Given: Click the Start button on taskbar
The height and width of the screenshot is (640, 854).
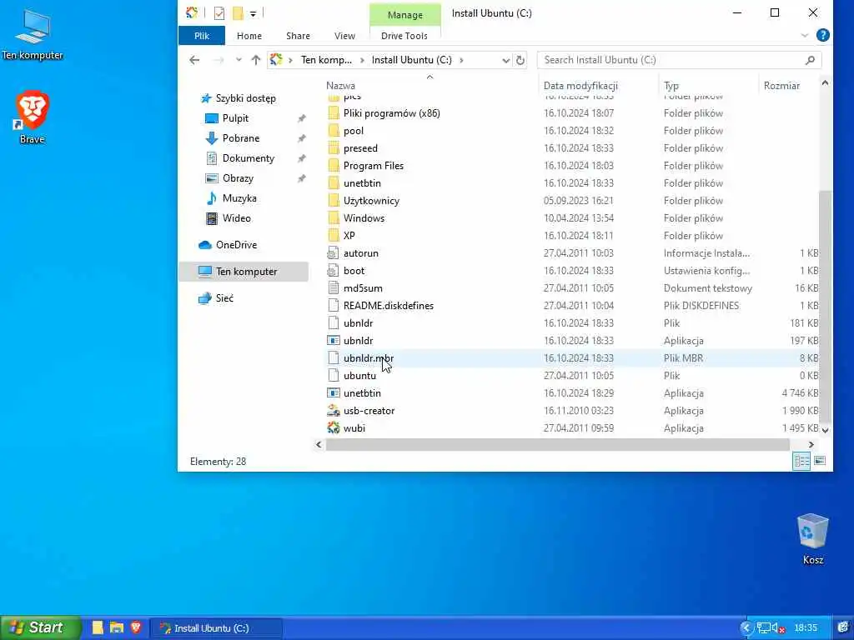Looking at the screenshot, I should [40, 627].
